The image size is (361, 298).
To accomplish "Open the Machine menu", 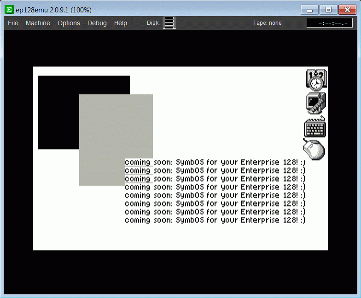I will pos(38,23).
